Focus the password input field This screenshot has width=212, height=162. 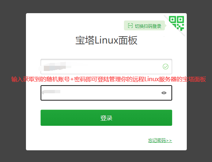click(106, 93)
